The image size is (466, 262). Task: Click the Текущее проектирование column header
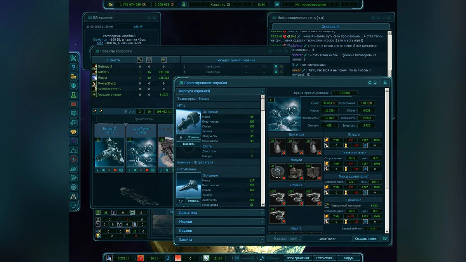[x=235, y=60]
